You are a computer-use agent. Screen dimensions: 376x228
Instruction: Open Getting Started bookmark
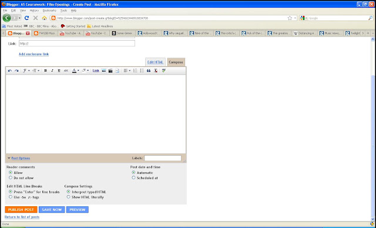point(73,26)
